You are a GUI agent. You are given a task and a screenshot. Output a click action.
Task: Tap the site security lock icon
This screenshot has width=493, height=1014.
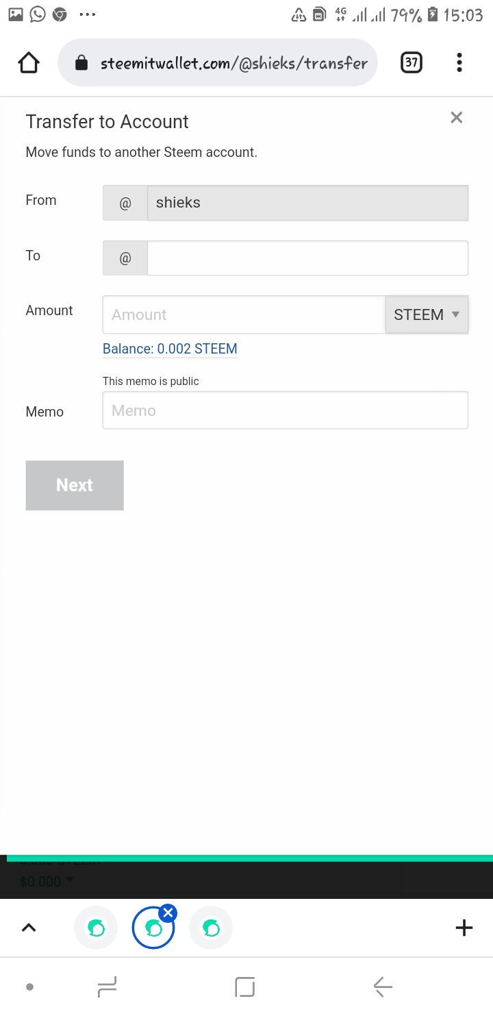81,64
